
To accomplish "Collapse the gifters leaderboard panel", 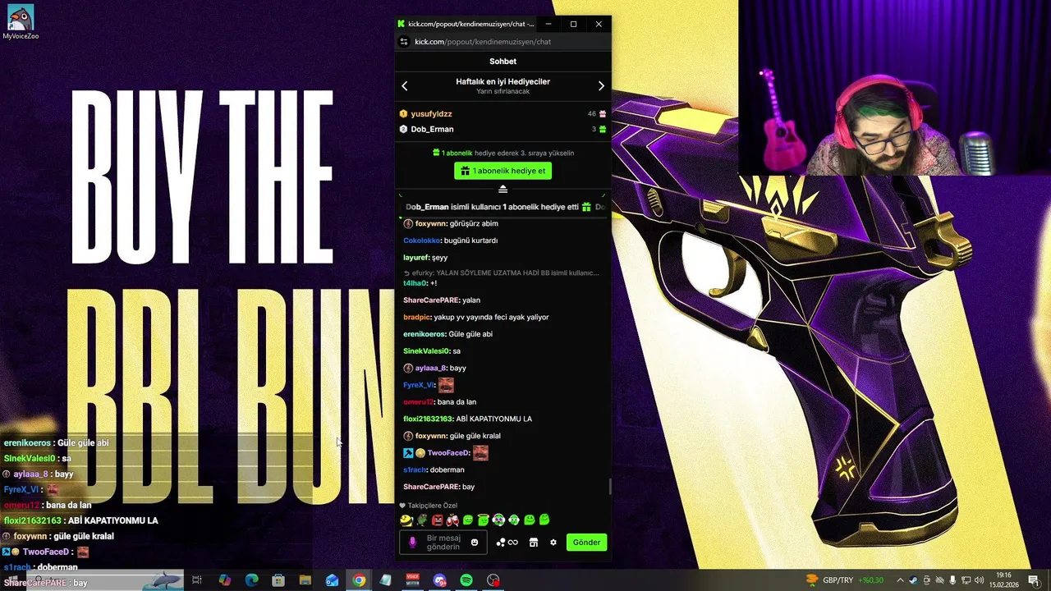I will coord(503,189).
